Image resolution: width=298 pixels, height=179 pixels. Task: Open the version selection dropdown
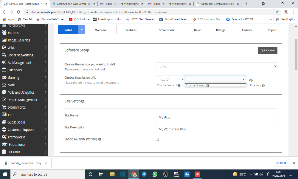(x=217, y=66)
